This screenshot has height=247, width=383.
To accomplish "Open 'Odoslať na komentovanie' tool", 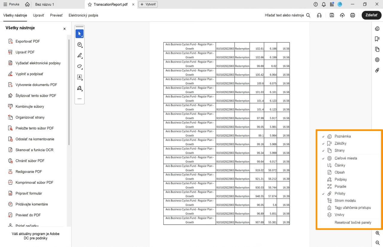I will (x=31, y=139).
